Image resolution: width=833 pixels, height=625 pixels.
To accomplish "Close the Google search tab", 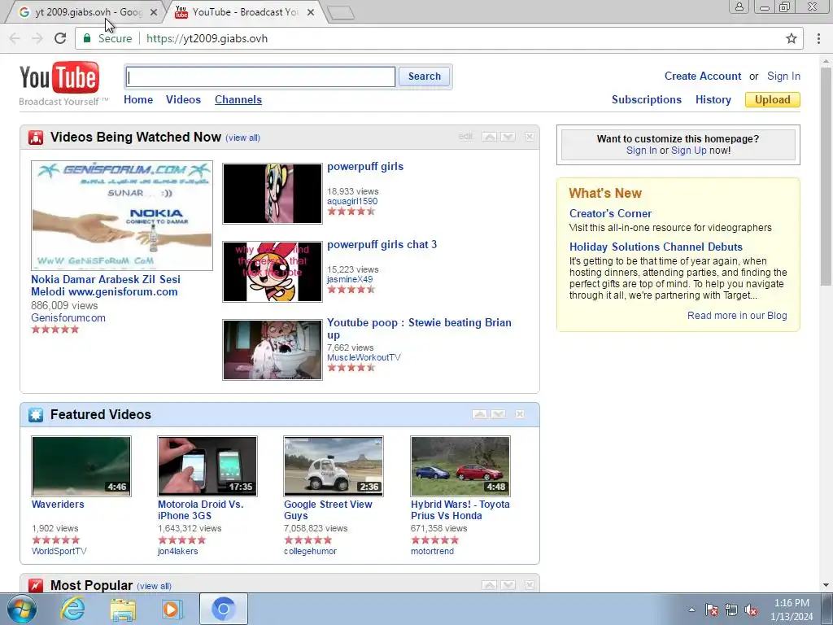I will 154,12.
